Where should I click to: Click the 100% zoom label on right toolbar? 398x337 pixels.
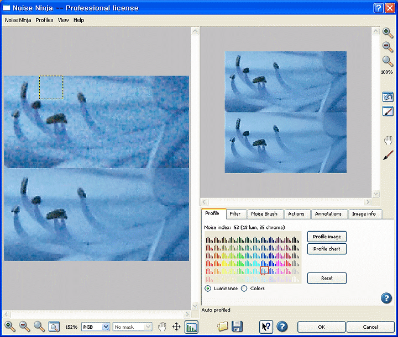pyautogui.click(x=386, y=72)
